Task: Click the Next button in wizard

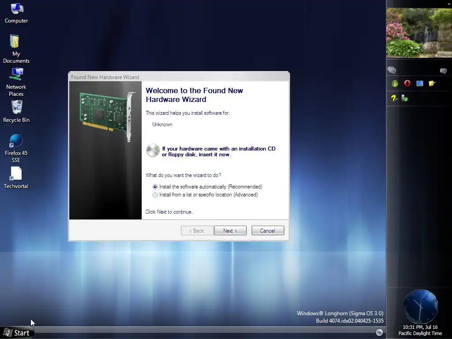Action: pos(230,230)
